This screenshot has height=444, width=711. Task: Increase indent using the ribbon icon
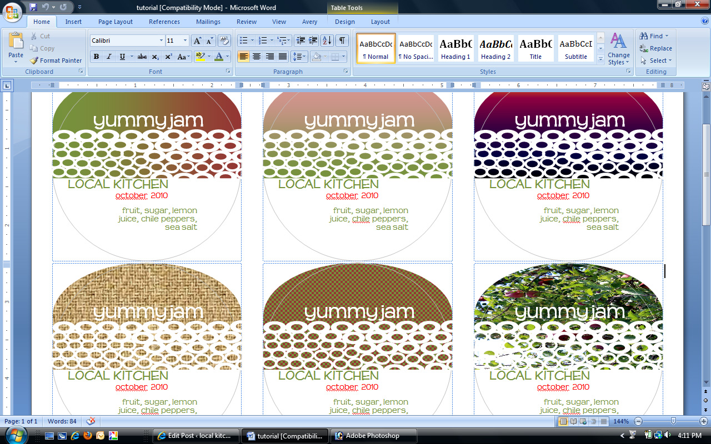[313, 41]
